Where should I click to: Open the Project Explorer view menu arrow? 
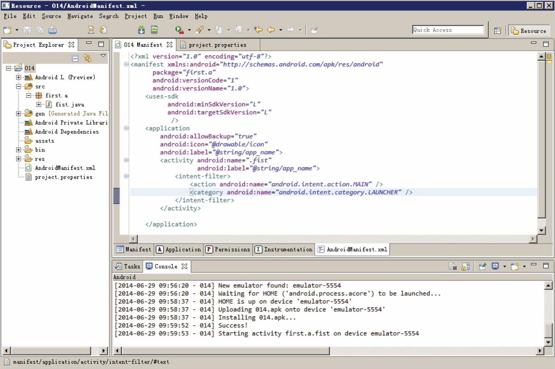tap(103, 56)
